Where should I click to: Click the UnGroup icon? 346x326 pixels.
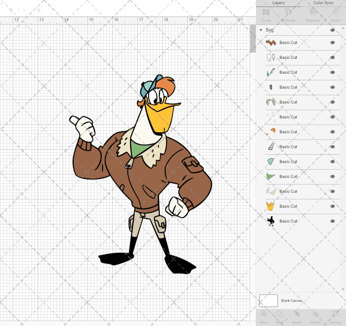(x=288, y=12)
